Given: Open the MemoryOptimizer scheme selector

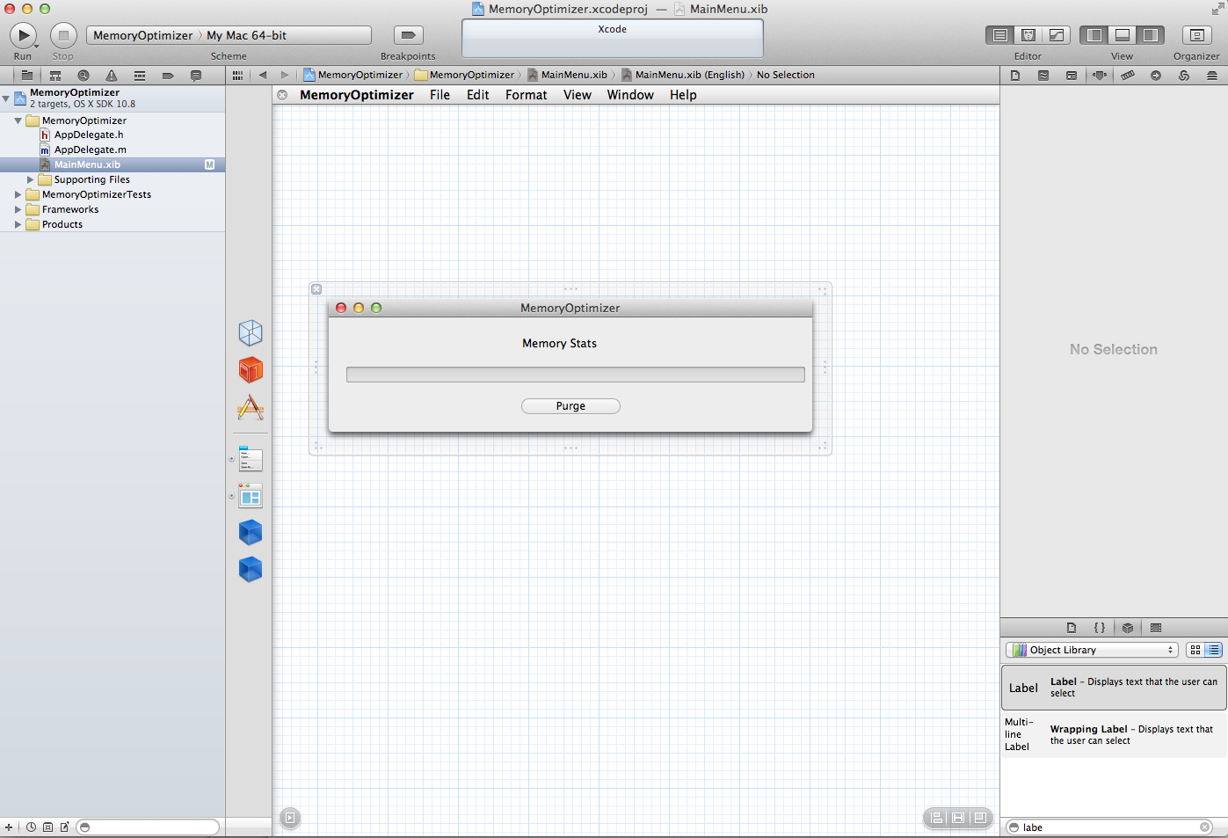Looking at the screenshot, I should [142, 35].
